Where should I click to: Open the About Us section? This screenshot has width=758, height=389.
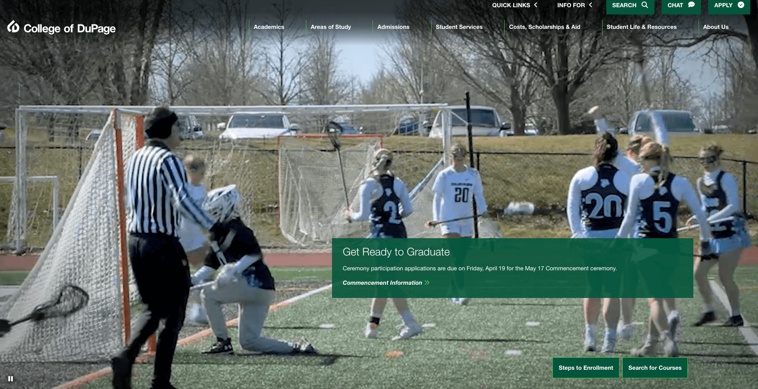715,27
